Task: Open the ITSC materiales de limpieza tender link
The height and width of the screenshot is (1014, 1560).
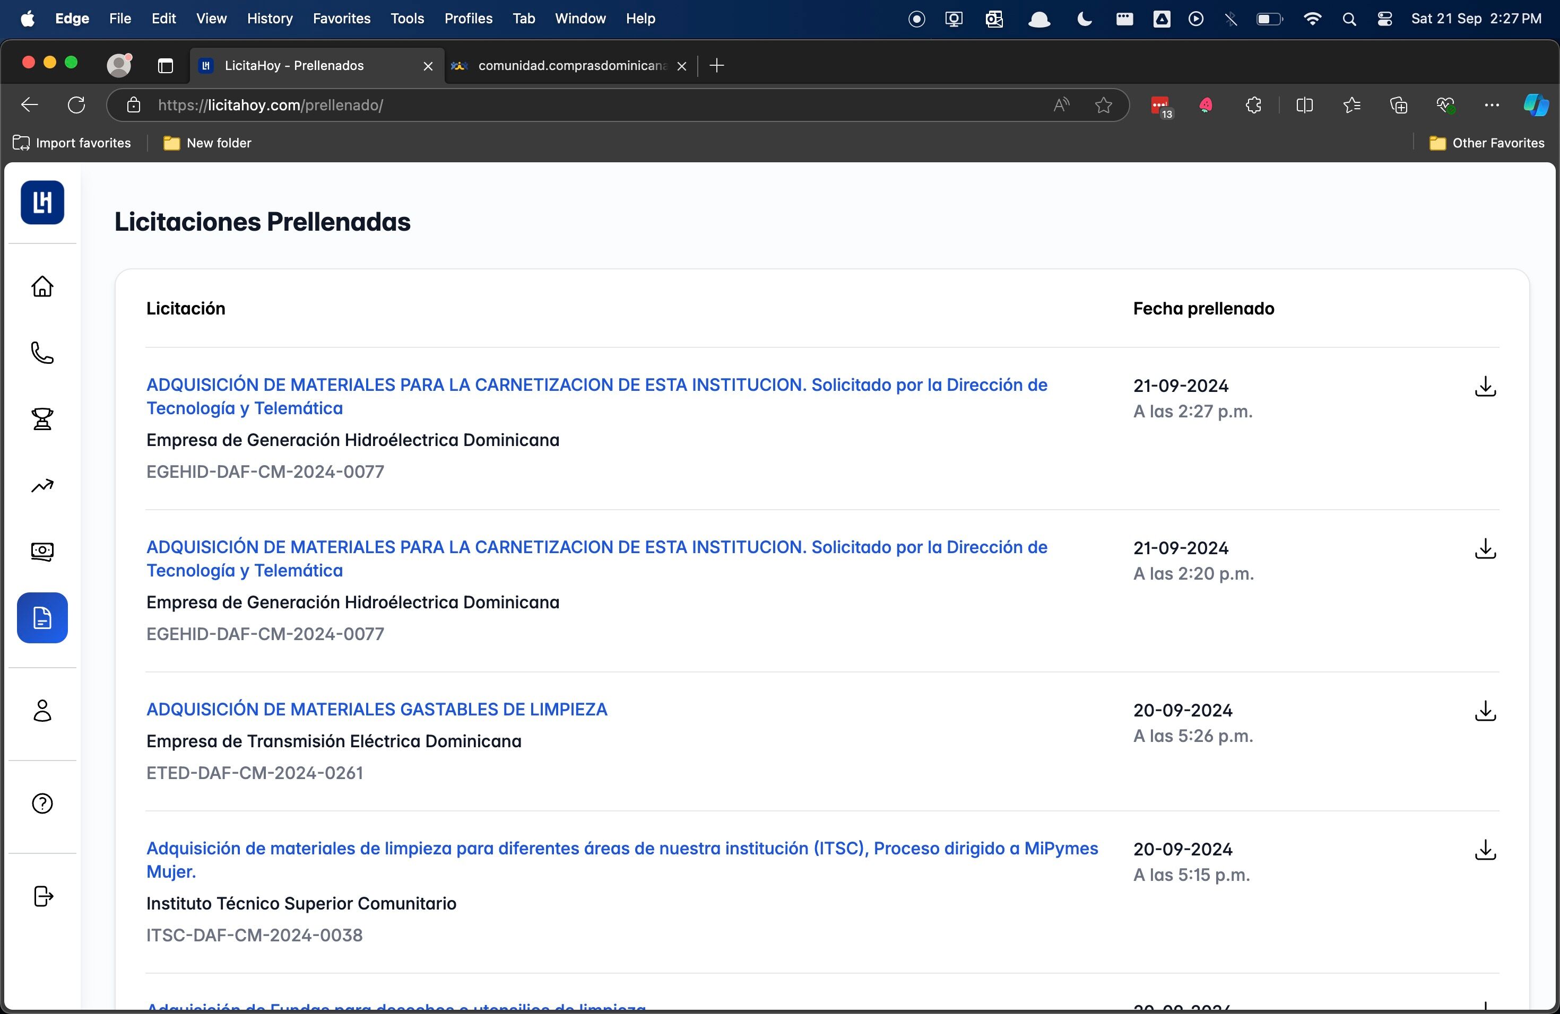Action: click(x=622, y=860)
